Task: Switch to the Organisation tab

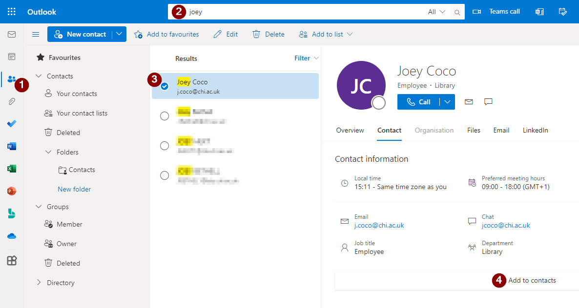Action: point(434,131)
